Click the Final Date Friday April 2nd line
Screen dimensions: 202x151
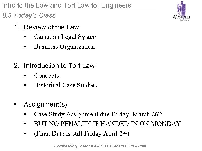click(82, 133)
